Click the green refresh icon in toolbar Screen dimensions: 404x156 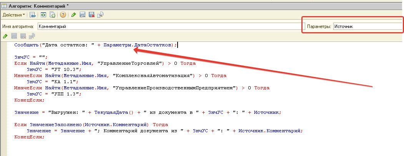coord(43,15)
